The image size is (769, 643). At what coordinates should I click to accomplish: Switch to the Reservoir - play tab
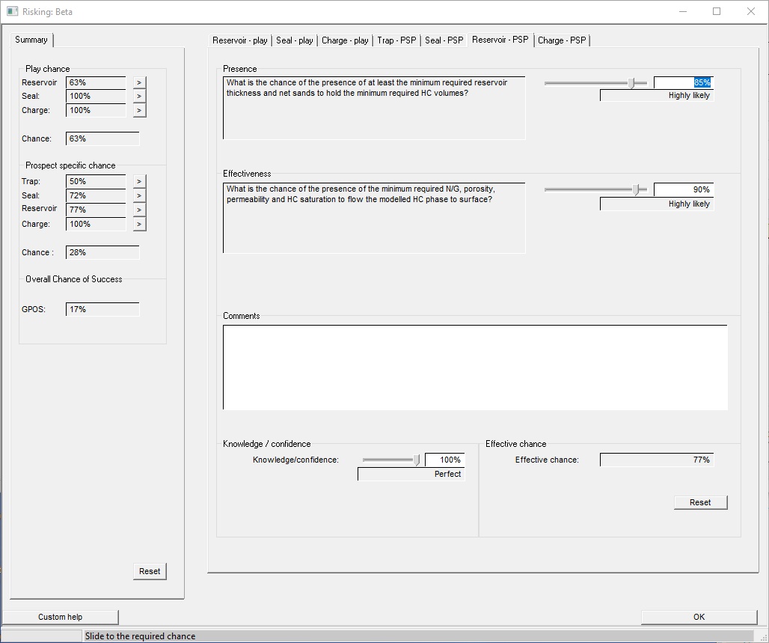[x=239, y=40]
